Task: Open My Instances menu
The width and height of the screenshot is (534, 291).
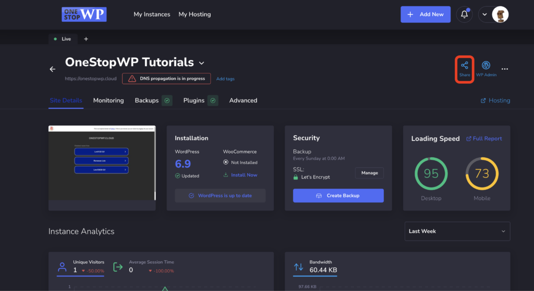Action: click(x=152, y=14)
